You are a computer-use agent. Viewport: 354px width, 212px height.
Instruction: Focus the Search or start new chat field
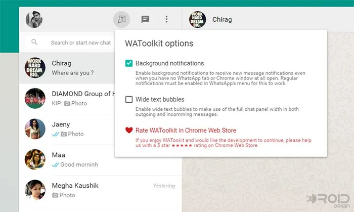pos(70,43)
